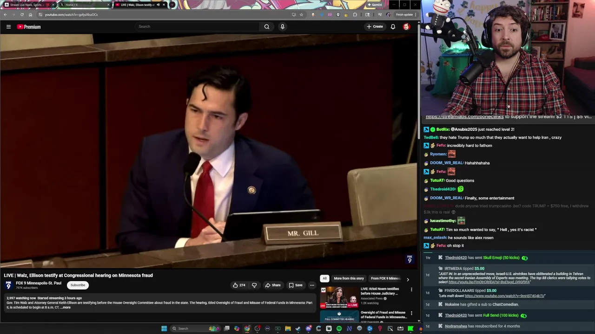
Task: Open YouTube notifications bell
Action: pyautogui.click(x=393, y=26)
